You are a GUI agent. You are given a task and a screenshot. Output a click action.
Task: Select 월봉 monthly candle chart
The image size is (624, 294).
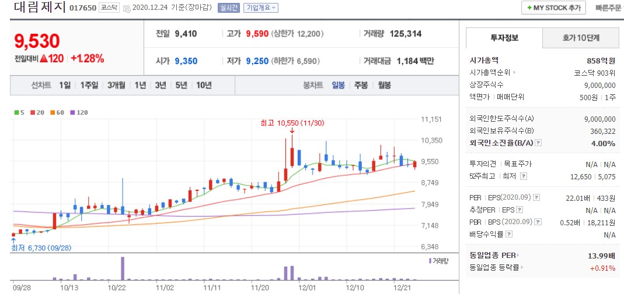[x=385, y=86]
